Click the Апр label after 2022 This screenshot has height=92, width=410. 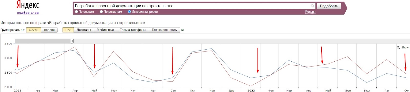[x=75, y=90]
